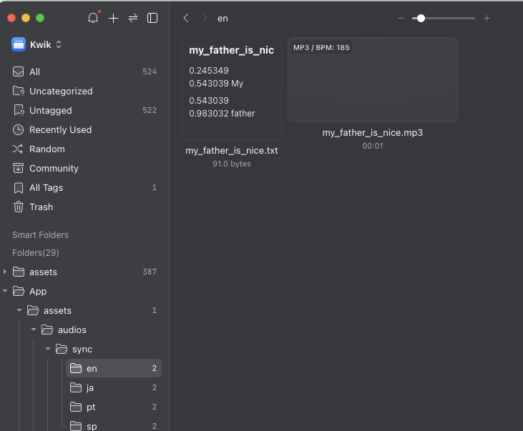Open Uncategorized items
523x431 pixels.
pyautogui.click(x=84, y=91)
